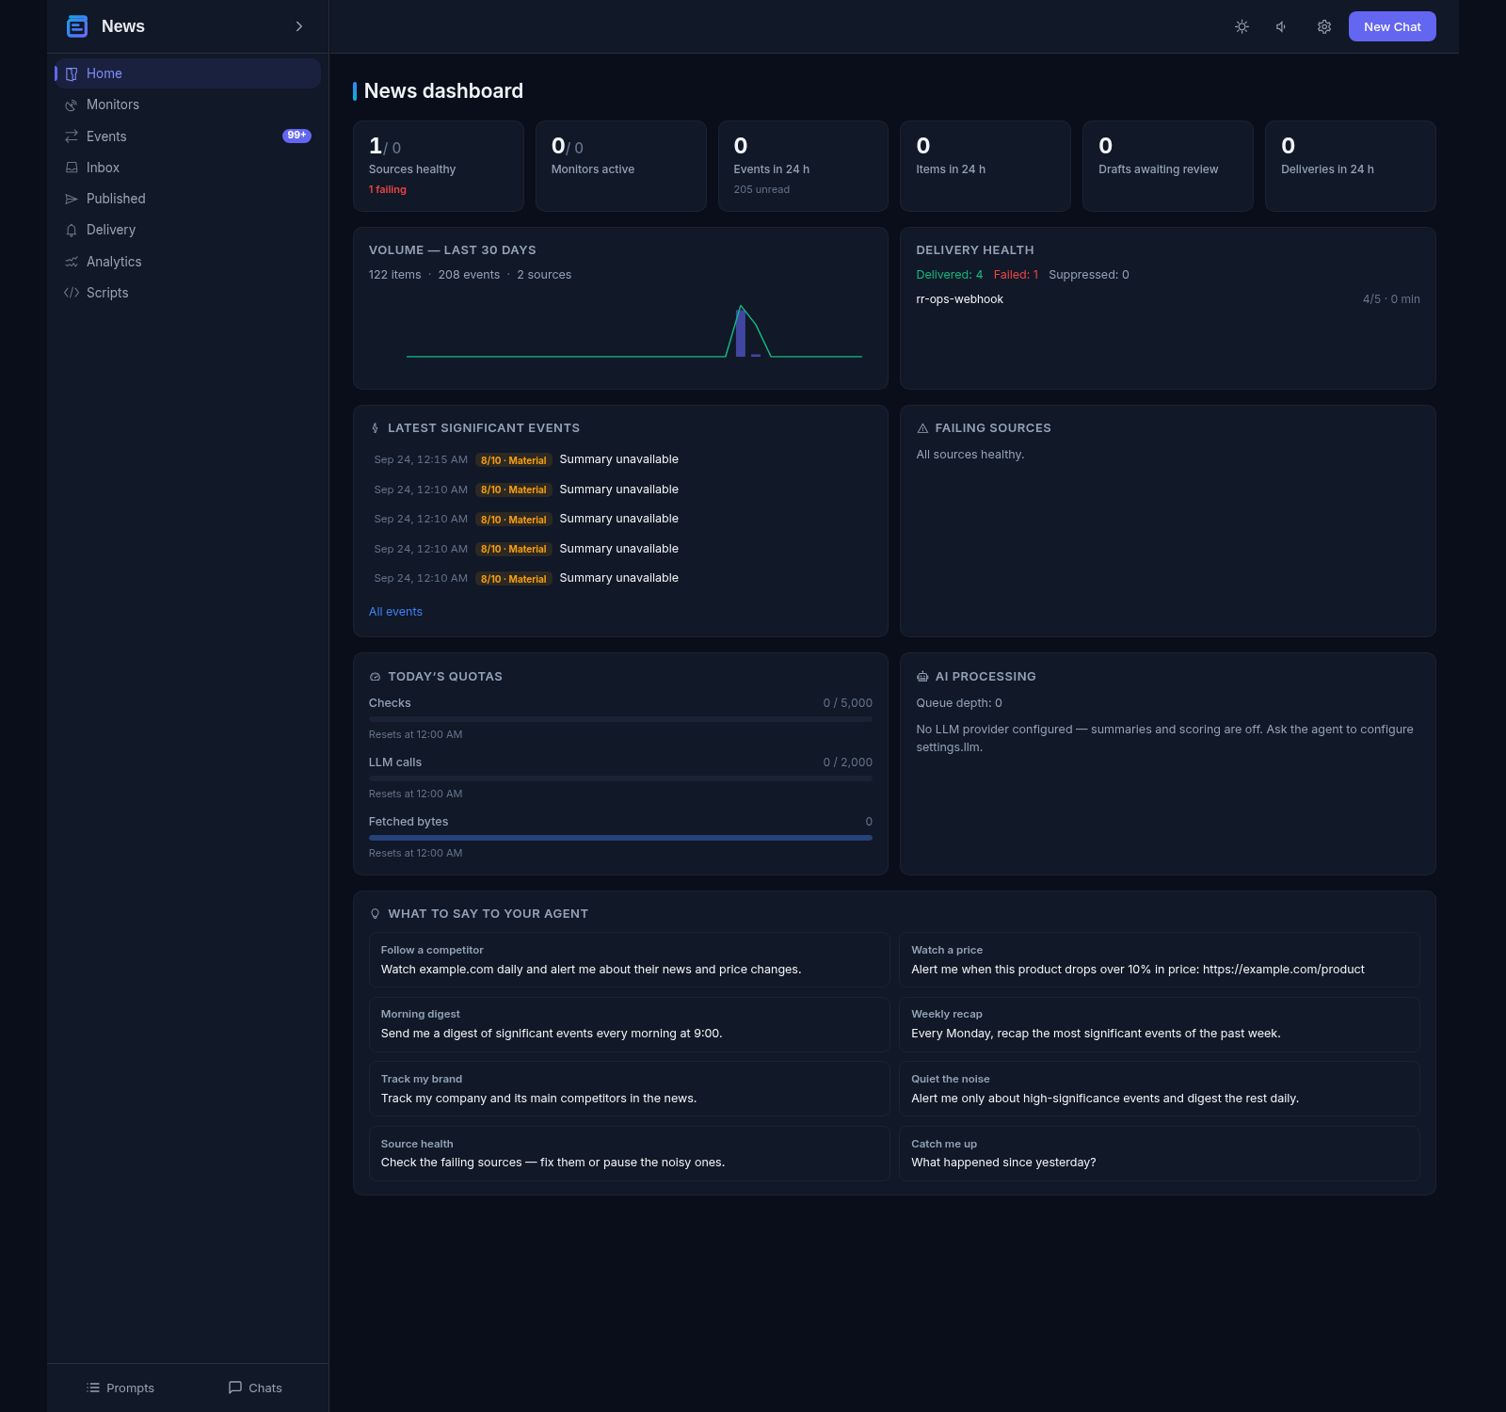The image size is (1506, 1412).
Task: Open Events in the sidebar
Action: click(x=188, y=136)
